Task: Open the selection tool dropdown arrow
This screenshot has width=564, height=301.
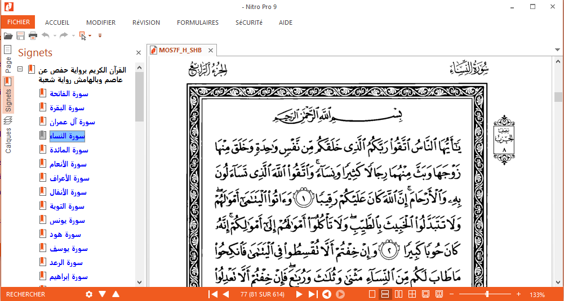Action: [x=90, y=35]
